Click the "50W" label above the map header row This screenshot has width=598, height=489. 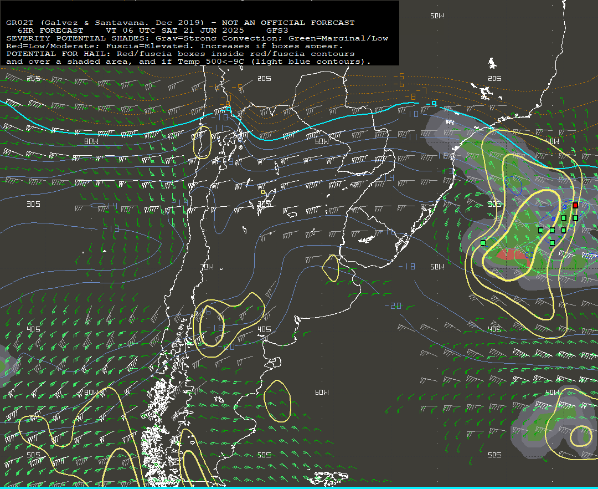(x=437, y=16)
